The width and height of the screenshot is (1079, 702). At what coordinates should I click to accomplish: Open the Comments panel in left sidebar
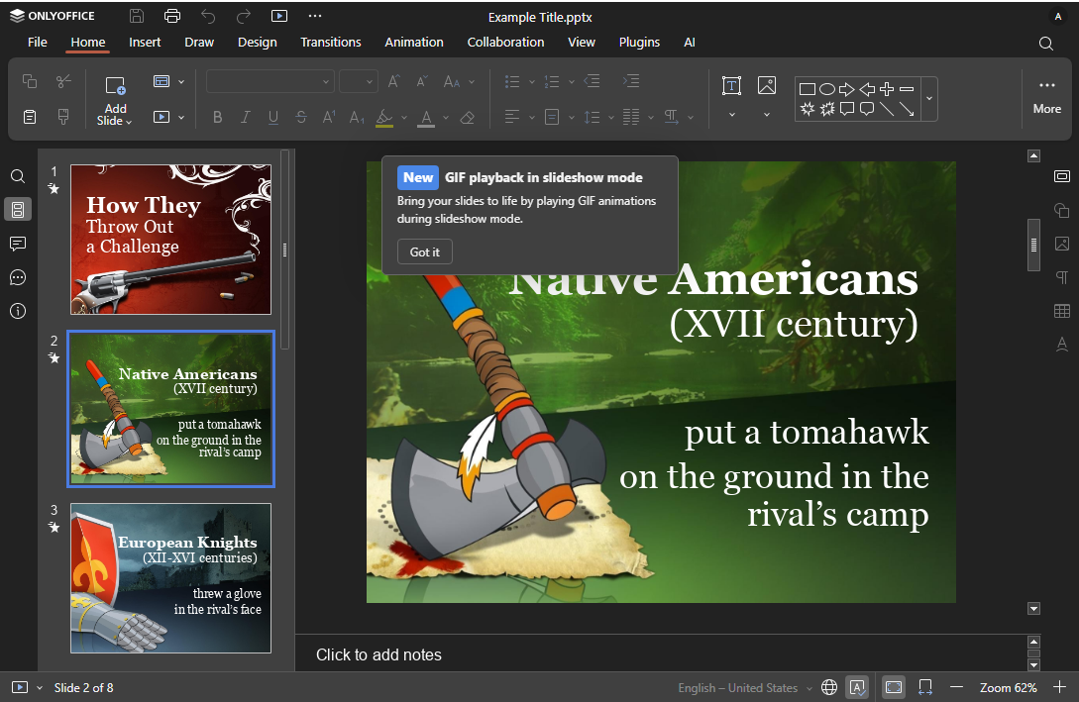(x=18, y=244)
